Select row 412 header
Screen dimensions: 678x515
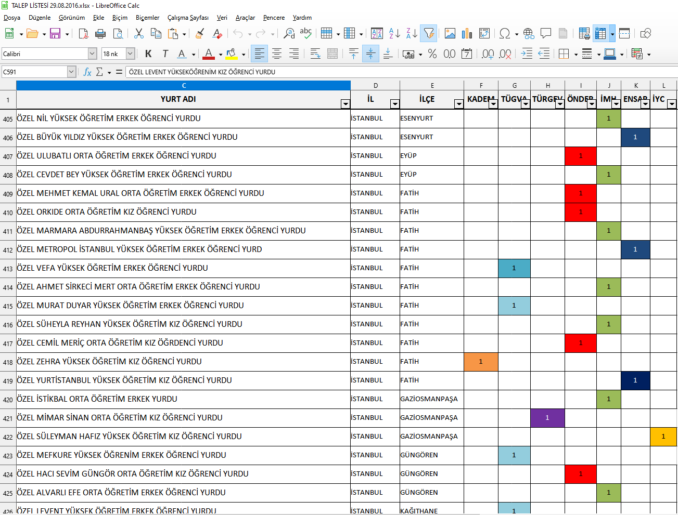(8, 250)
